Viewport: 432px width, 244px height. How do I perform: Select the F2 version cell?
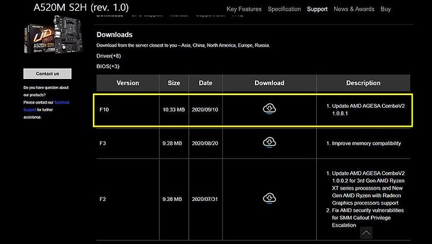point(103,199)
